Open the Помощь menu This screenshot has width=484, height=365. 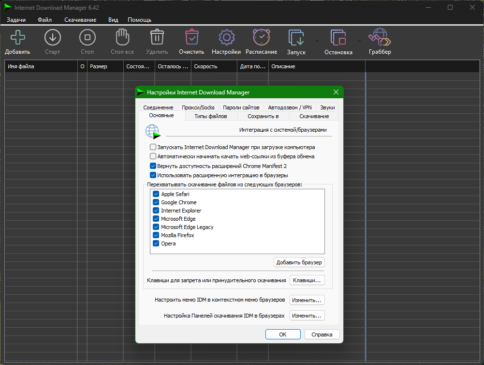(140, 20)
